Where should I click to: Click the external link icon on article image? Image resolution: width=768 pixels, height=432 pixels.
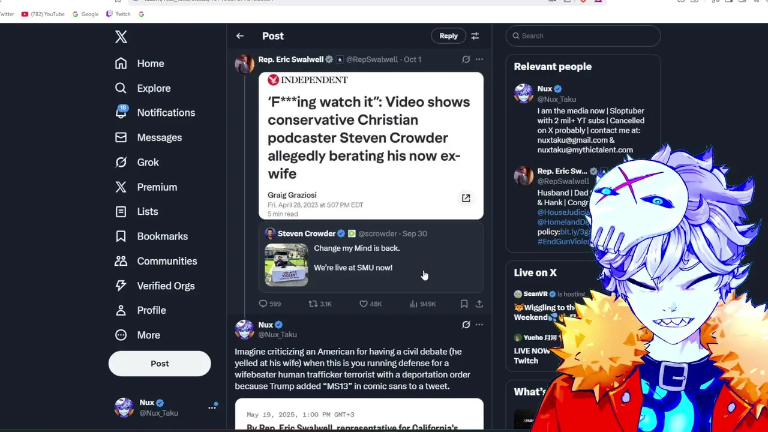[466, 198]
